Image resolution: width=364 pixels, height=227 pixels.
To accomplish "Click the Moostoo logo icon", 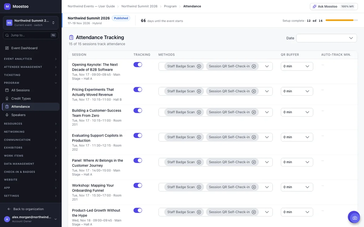I will click(x=7, y=6).
